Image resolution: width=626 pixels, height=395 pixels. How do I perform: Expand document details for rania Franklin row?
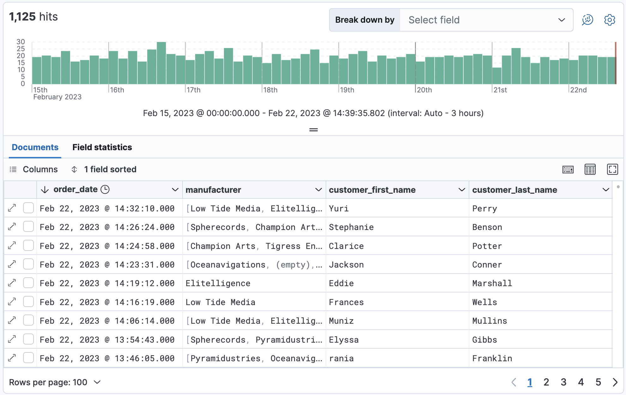(x=12, y=358)
